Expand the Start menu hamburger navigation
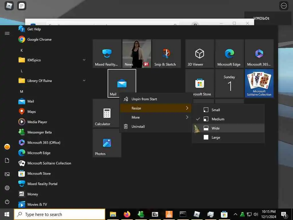 tap(7, 33)
